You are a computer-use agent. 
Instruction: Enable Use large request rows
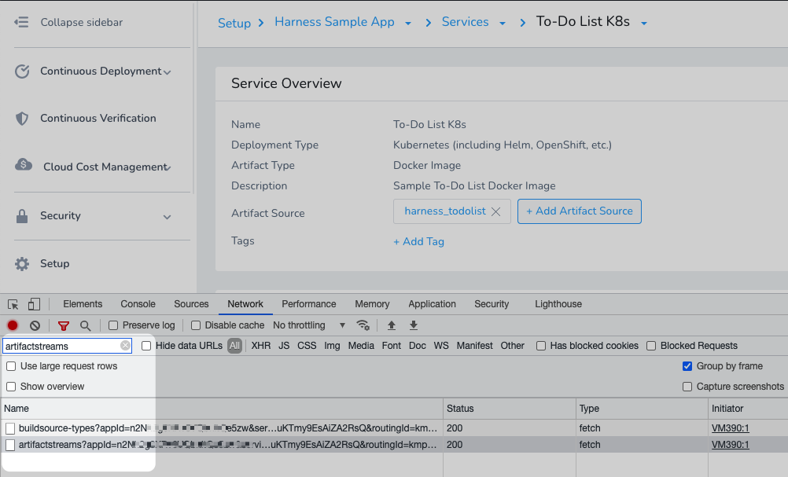pos(11,366)
